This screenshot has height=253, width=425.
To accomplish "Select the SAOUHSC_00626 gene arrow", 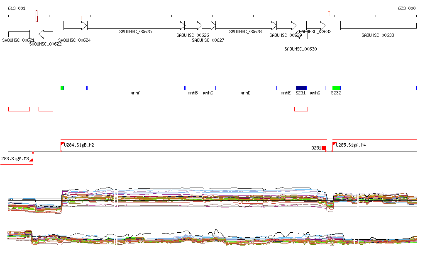I will [x=193, y=26].
